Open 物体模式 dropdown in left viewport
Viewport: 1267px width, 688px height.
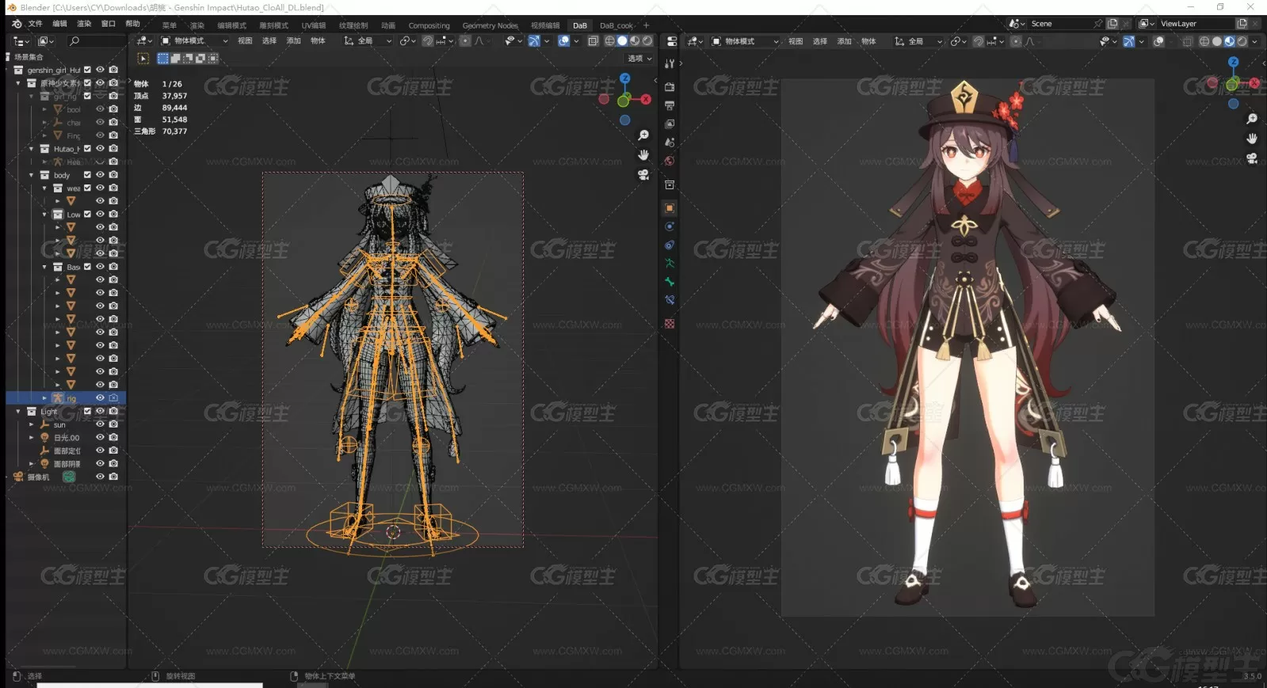(194, 41)
